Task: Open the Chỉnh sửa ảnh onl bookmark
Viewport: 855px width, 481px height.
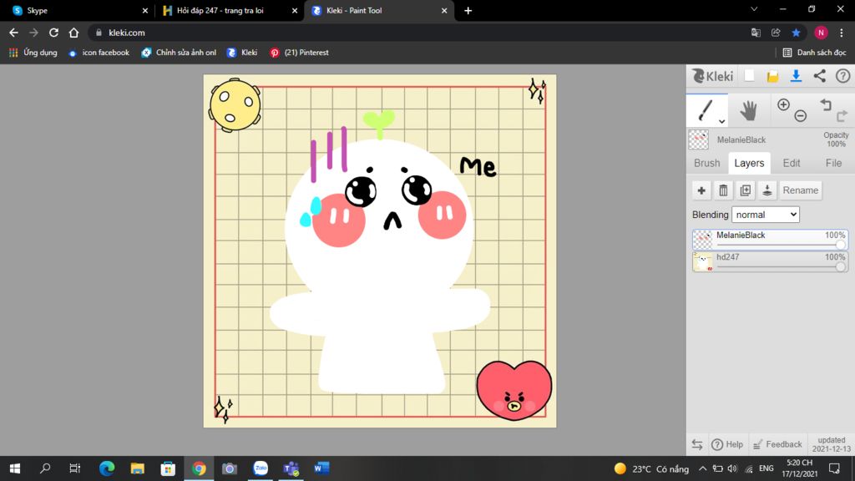Action: [x=179, y=53]
